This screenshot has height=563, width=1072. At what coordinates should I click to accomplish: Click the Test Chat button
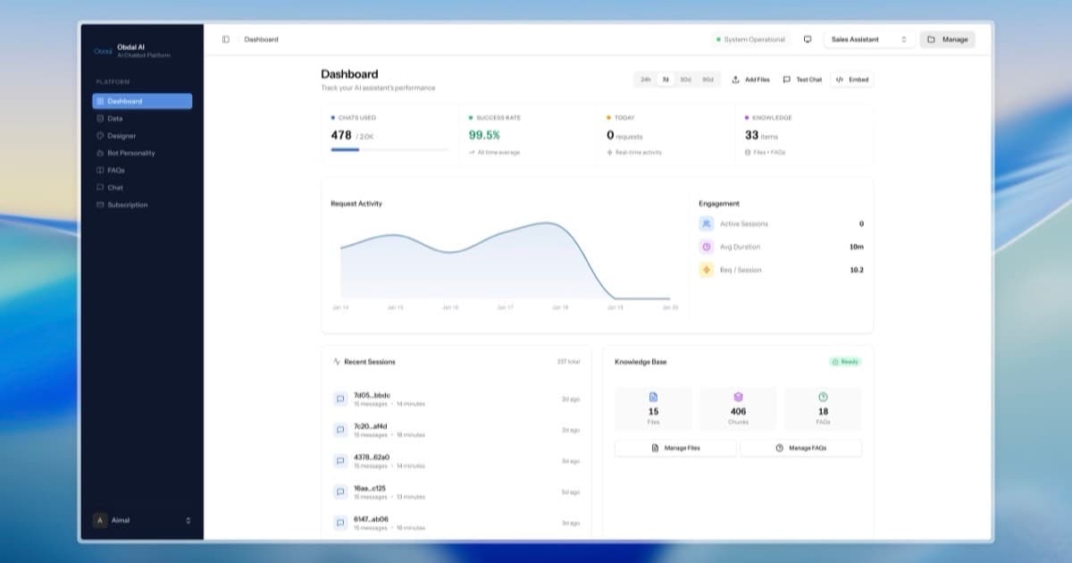pyautogui.click(x=802, y=80)
